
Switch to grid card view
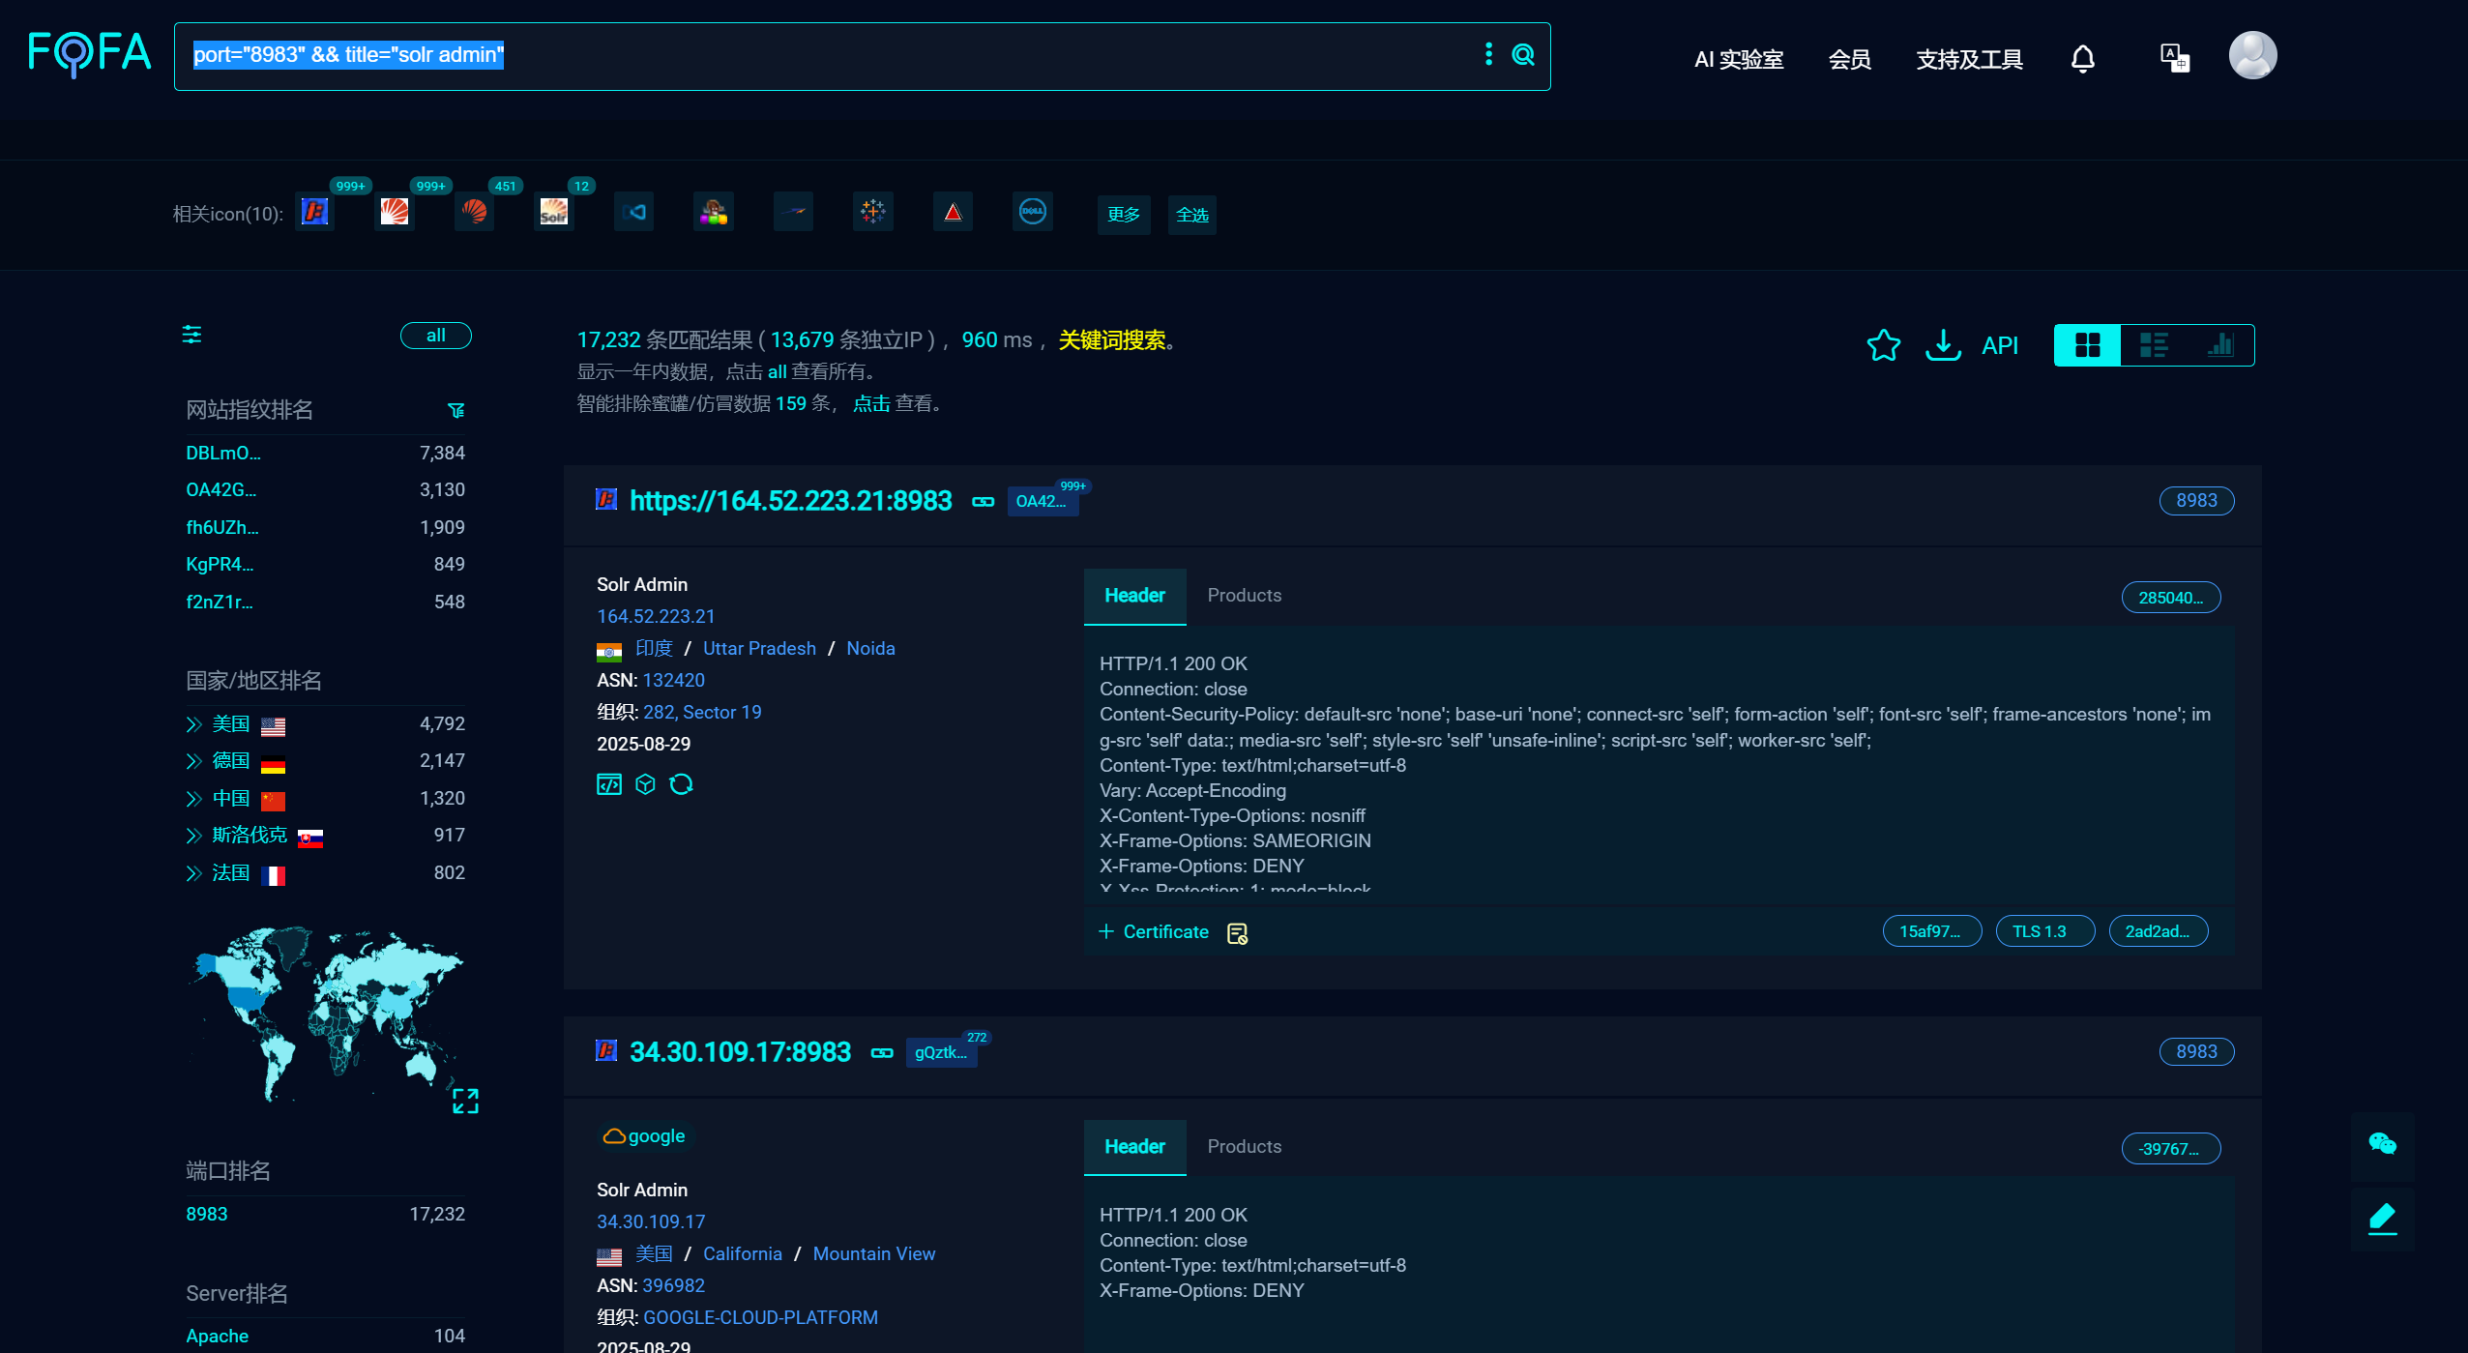pyautogui.click(x=2087, y=345)
